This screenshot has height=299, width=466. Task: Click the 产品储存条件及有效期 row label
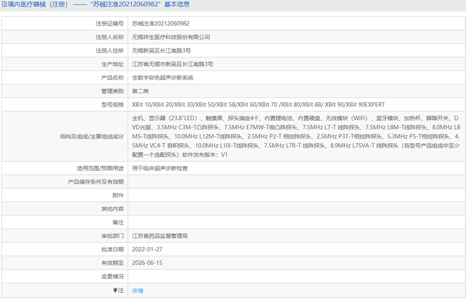[x=96, y=182]
